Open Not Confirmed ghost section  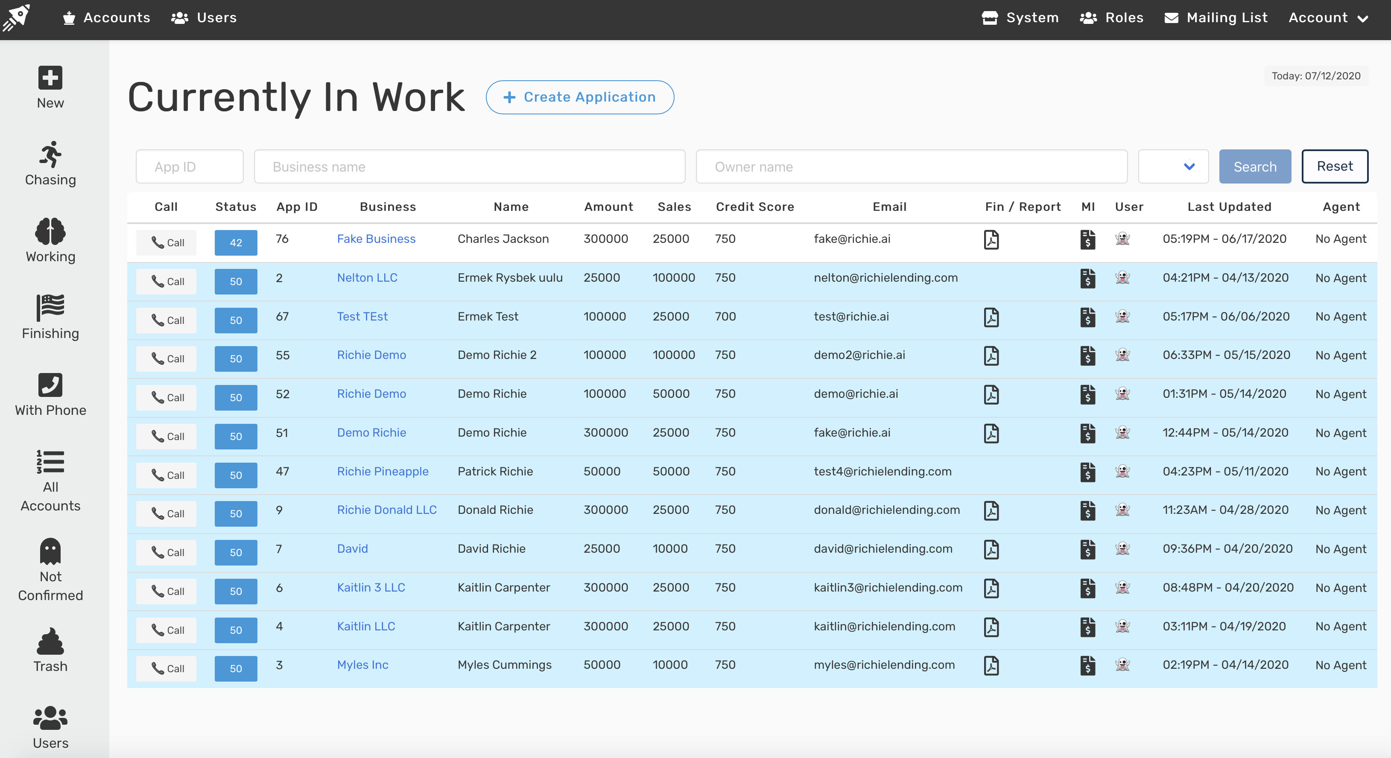tap(50, 570)
